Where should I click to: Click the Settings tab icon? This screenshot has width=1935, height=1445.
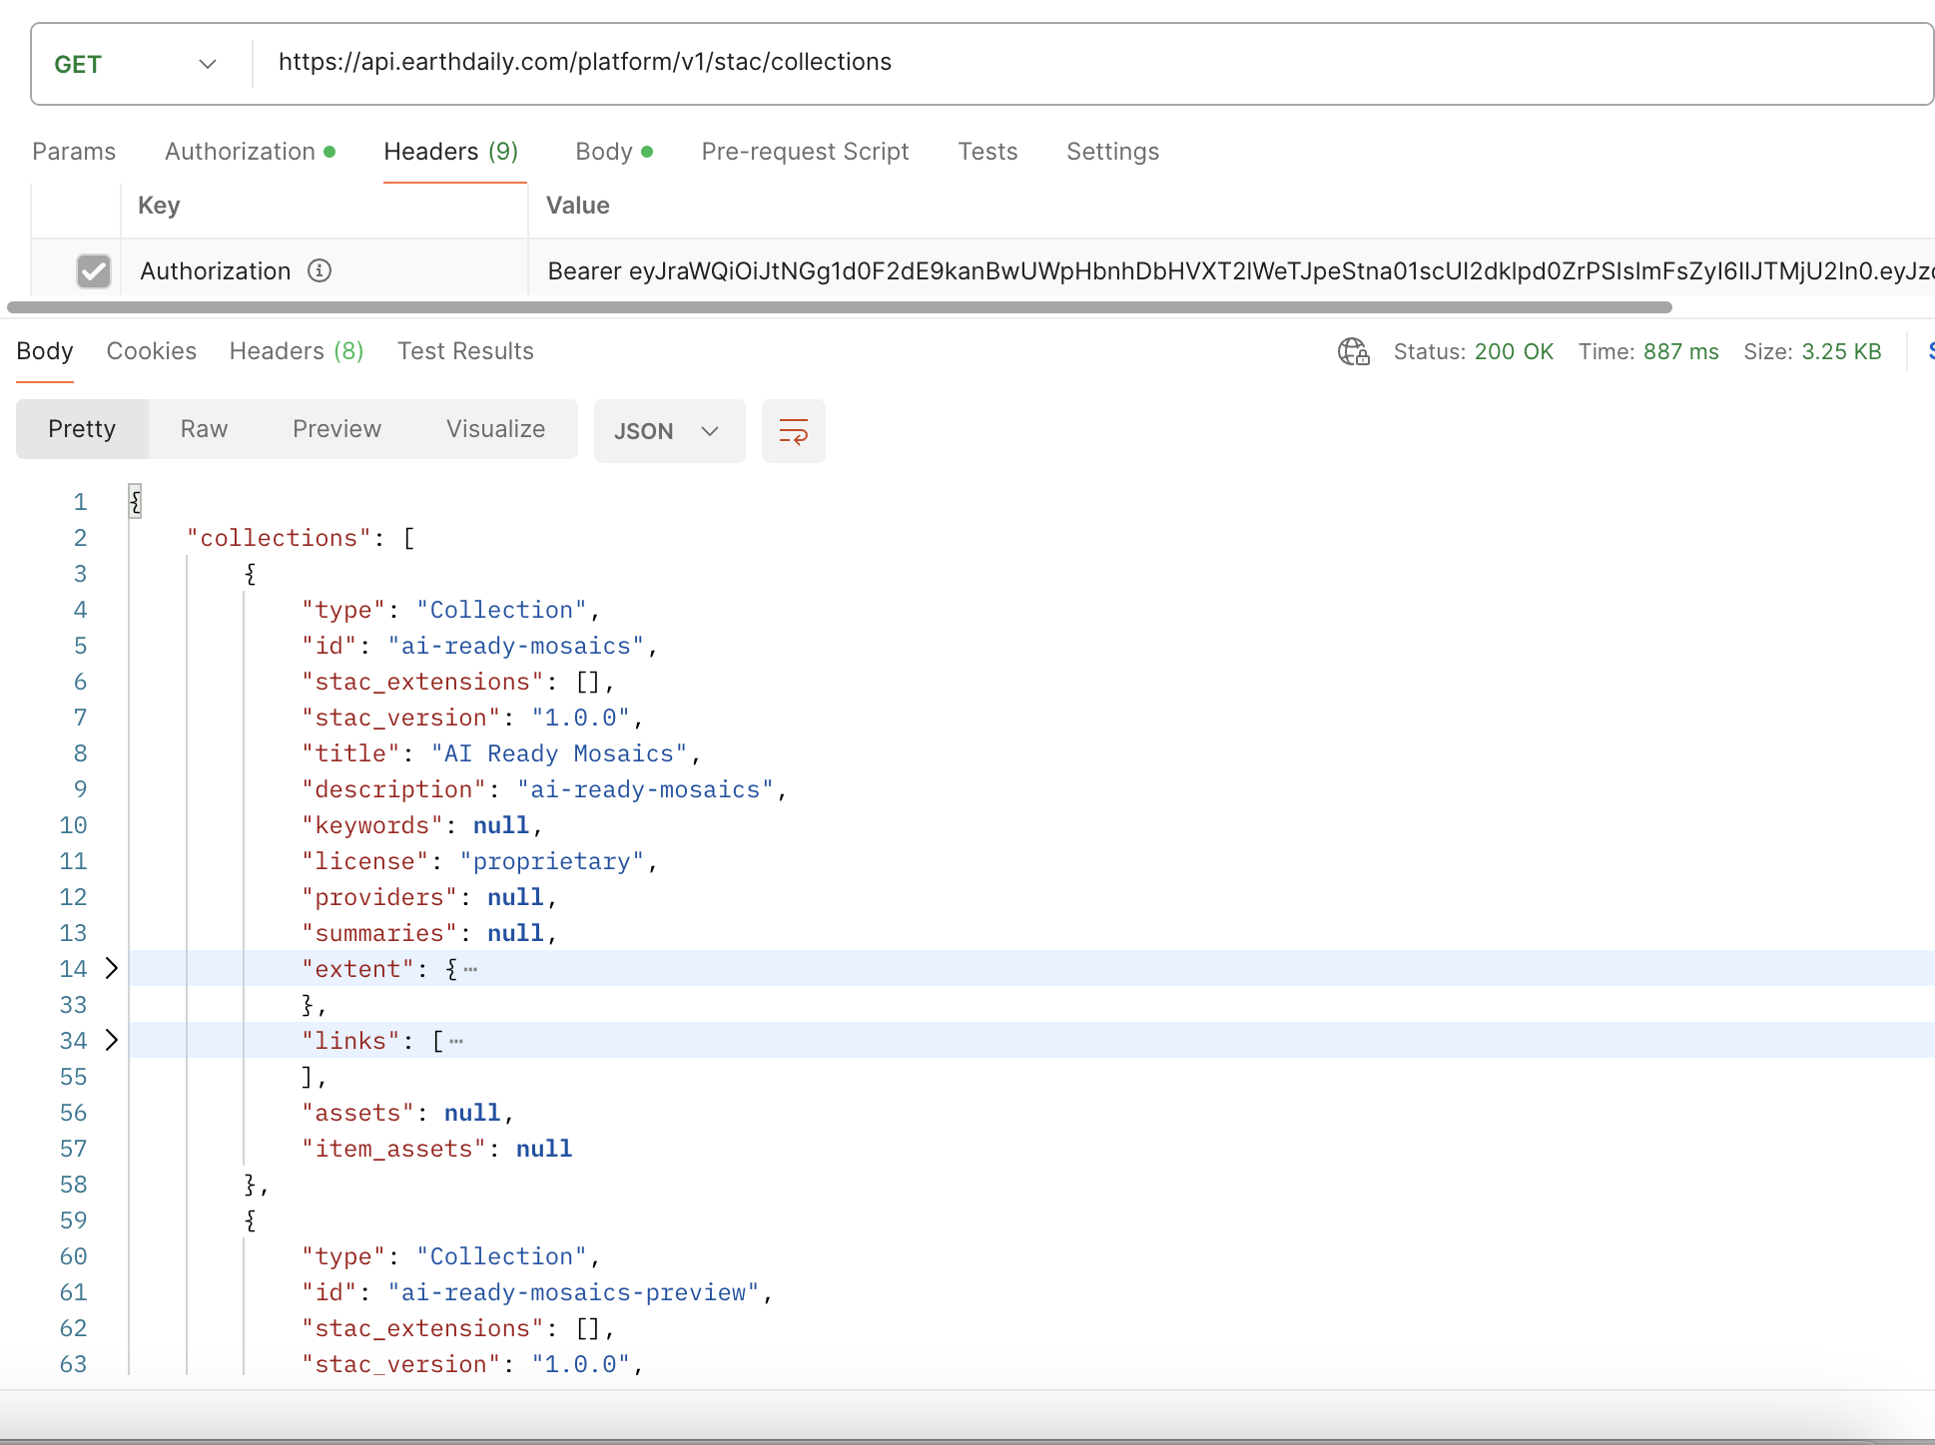pos(1112,151)
